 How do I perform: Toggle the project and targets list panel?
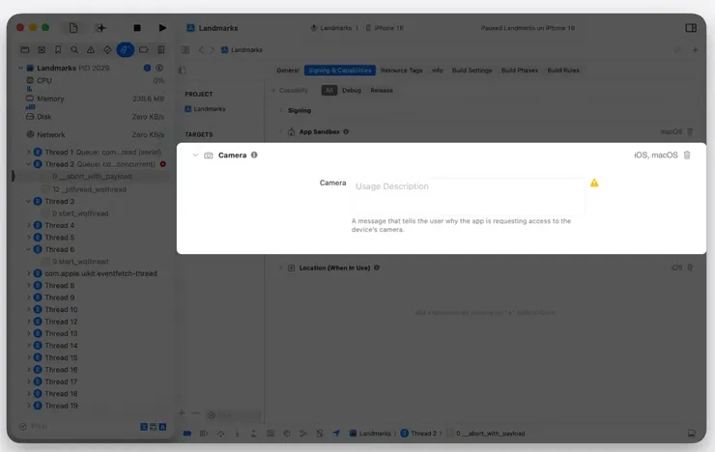tap(183, 71)
